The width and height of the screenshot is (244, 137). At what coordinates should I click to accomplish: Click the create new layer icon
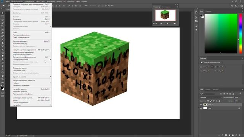coord(236,135)
